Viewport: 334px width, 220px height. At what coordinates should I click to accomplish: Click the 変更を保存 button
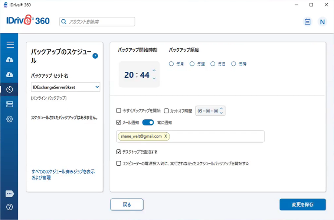(x=302, y=204)
